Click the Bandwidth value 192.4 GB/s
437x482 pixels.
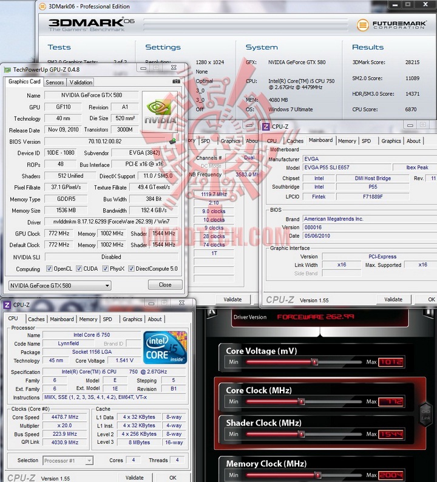click(154, 210)
